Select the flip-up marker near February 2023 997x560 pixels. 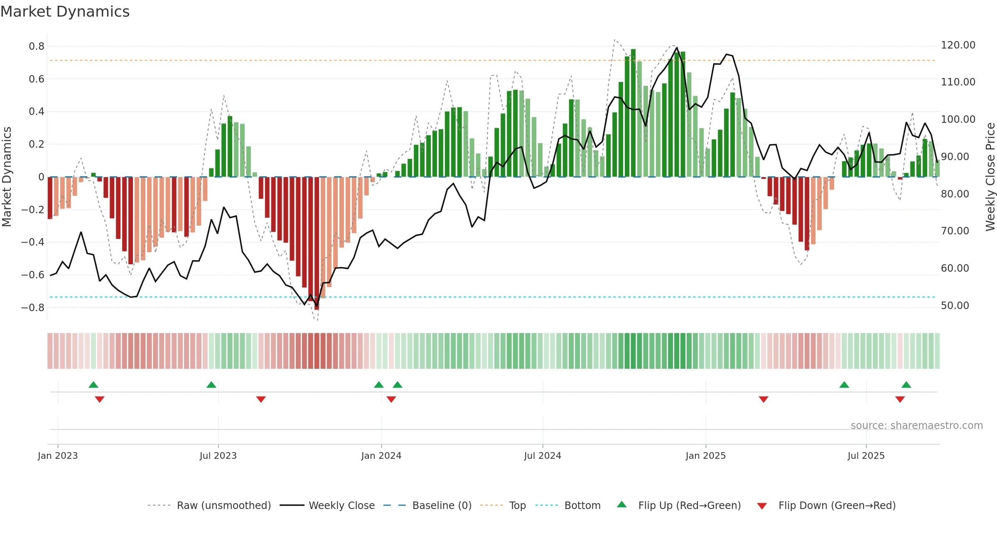tap(93, 385)
